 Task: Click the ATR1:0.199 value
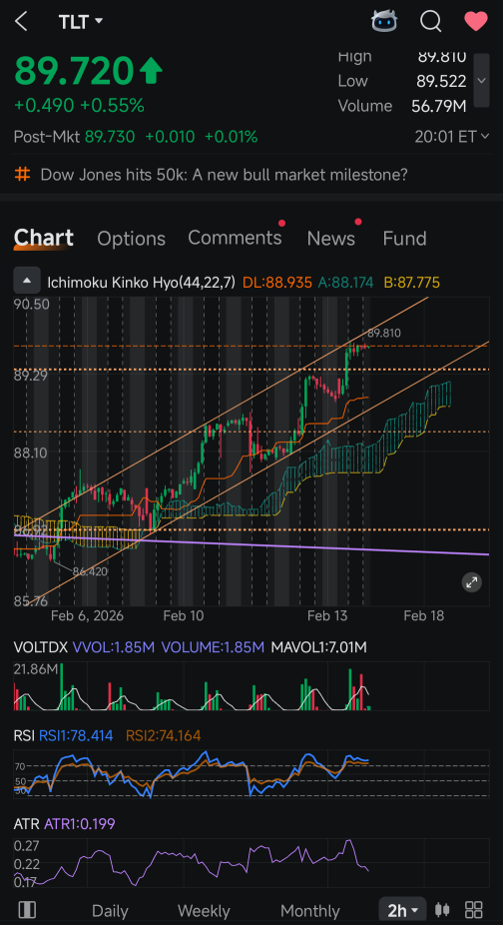coord(79,823)
